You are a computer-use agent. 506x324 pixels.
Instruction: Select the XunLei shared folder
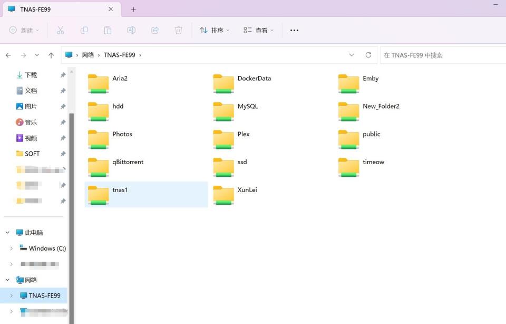click(235, 195)
